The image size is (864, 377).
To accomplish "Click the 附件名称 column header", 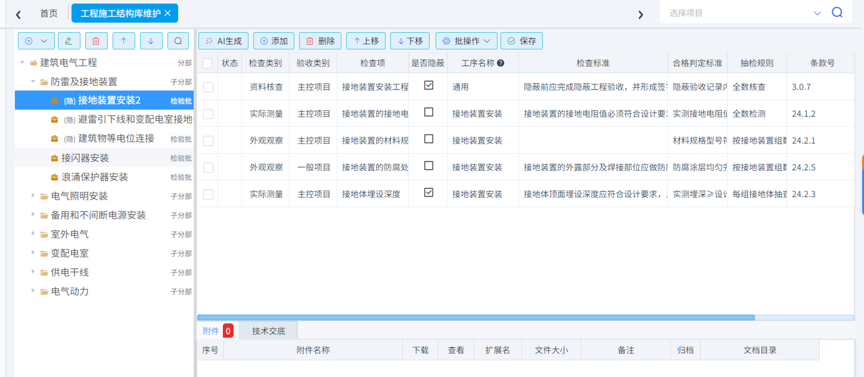I will click(313, 350).
